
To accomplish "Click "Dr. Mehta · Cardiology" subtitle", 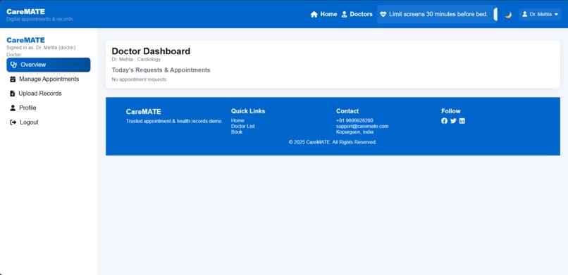I will pos(136,59).
